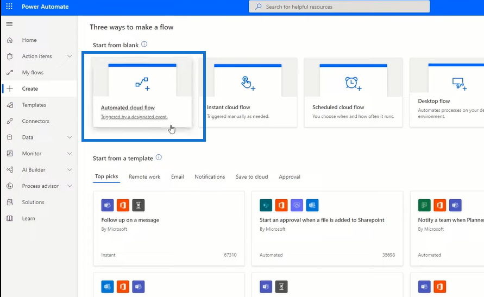
Task: Click the Automated cloud flow link
Action: (x=128, y=108)
